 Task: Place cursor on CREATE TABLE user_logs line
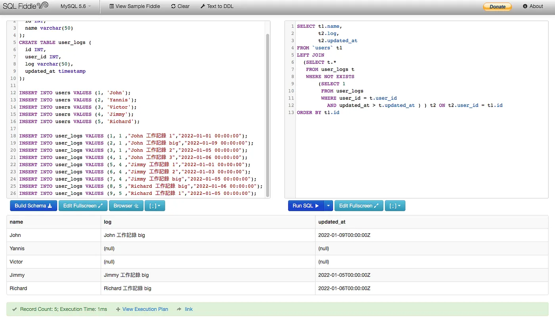55,42
